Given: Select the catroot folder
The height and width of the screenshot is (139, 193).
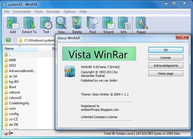Looking at the screenshot, I should click(12, 92).
